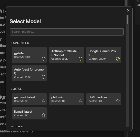The height and width of the screenshot is (137, 140).
Task: Remove Auto model from favorites badge
Action: tap(43, 77)
